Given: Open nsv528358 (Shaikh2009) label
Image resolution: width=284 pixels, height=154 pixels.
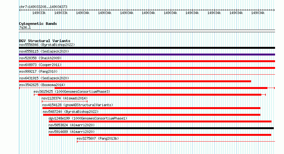Looking at the screenshot, I should click(x=40, y=58).
